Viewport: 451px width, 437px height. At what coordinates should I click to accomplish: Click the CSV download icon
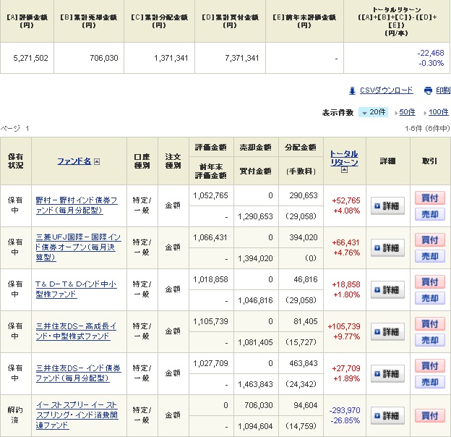(352, 90)
